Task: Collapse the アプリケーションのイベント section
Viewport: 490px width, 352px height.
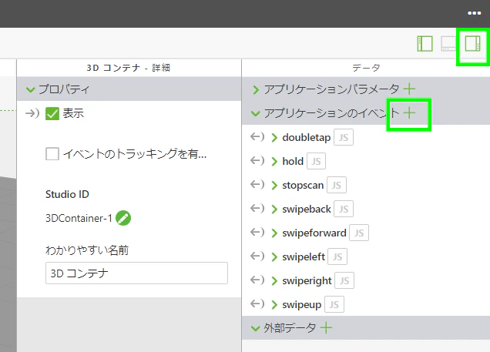Action: [x=256, y=113]
